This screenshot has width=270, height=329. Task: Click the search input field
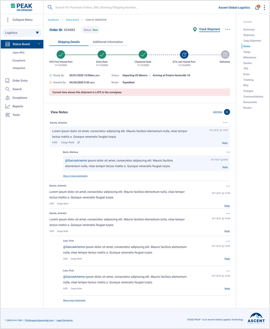coord(123,7)
